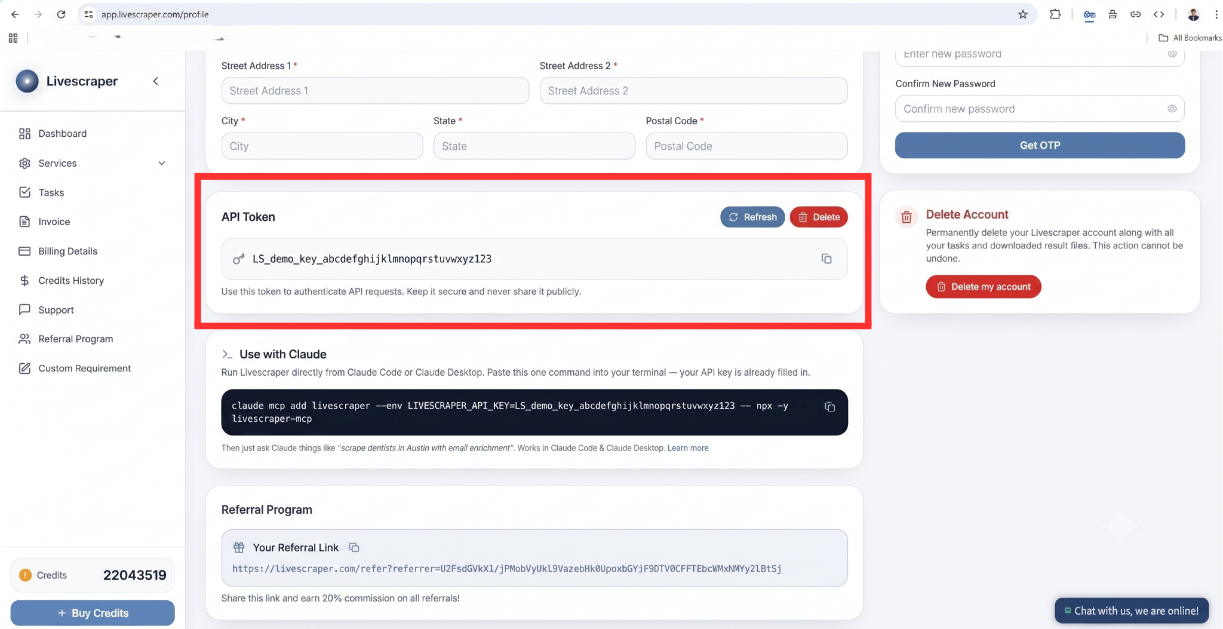Click the orange Credits warning icon
1223x629 pixels.
point(25,575)
